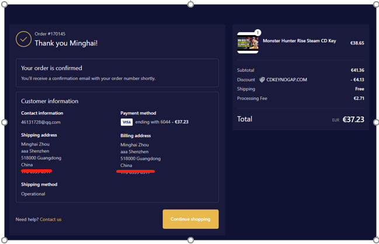Click the Shipping value Free
Screen dimensions: 379x244
point(360,89)
